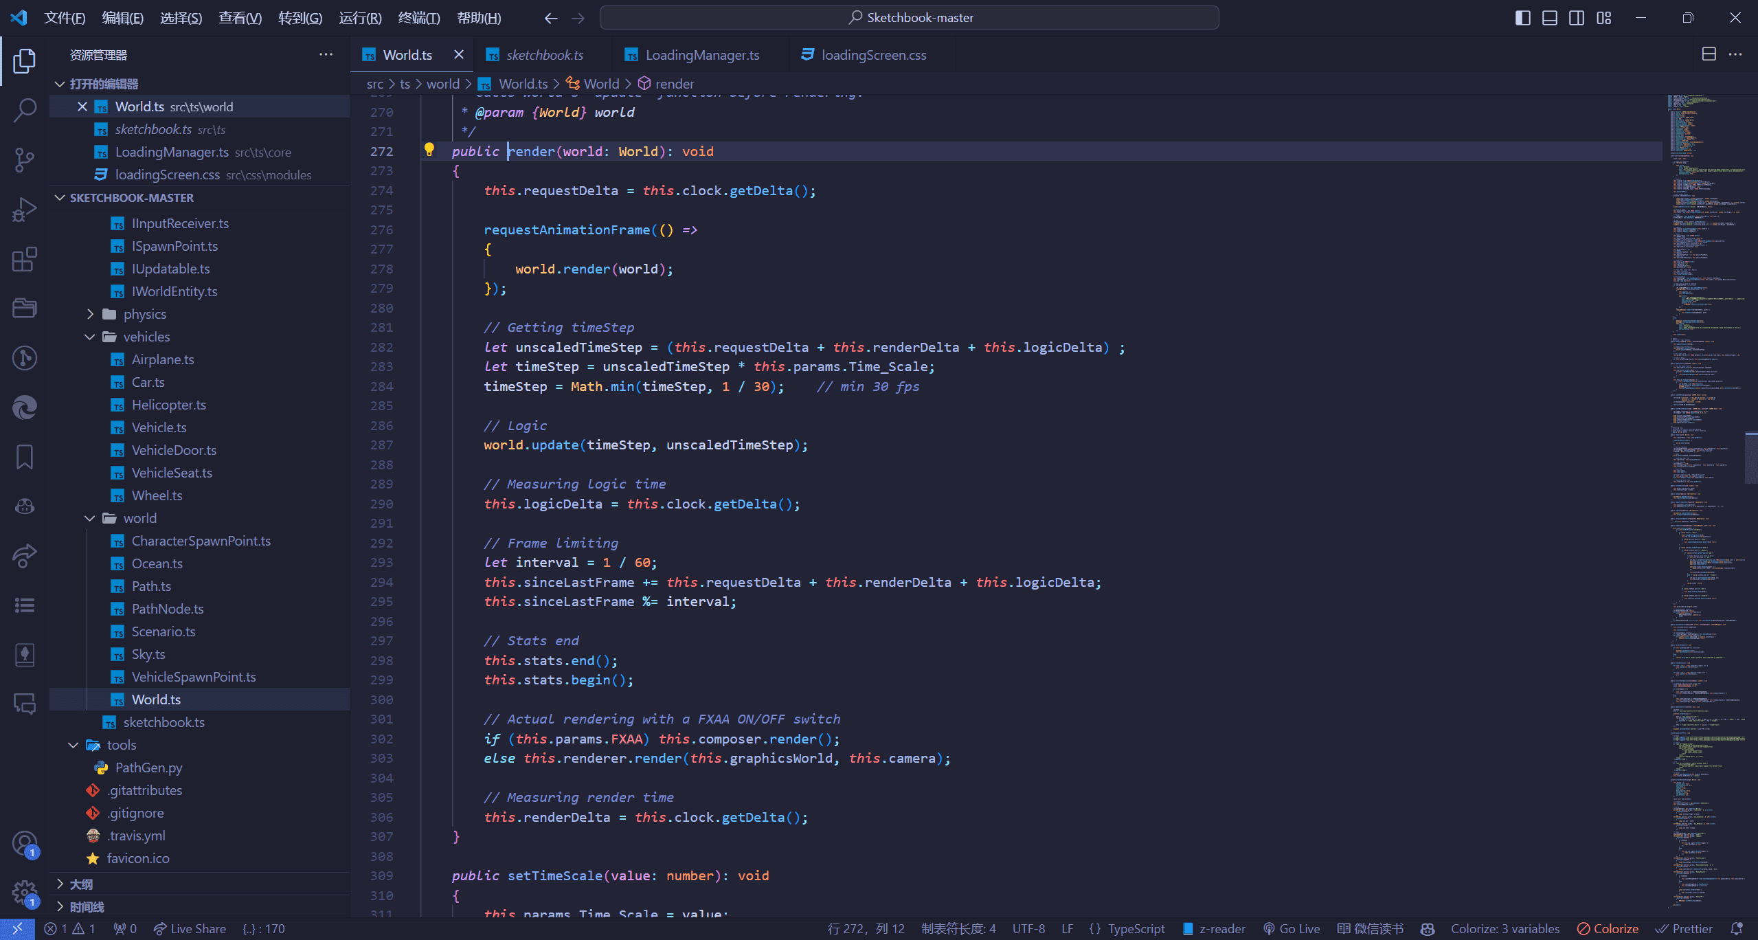Open Source Control view
The height and width of the screenshot is (940, 1758).
25,159
